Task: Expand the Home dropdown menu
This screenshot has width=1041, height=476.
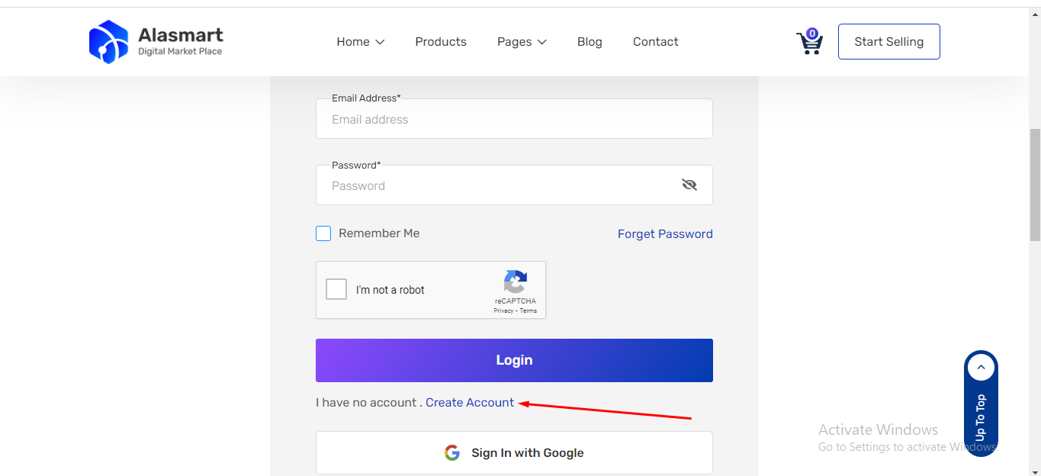Action: 360,42
